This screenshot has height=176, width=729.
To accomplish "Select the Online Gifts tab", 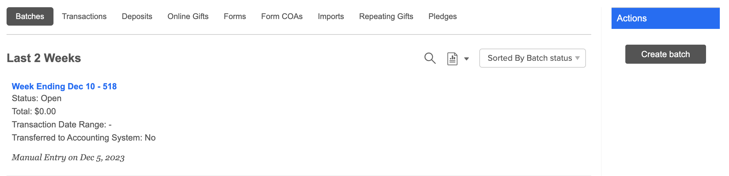I will (x=188, y=16).
